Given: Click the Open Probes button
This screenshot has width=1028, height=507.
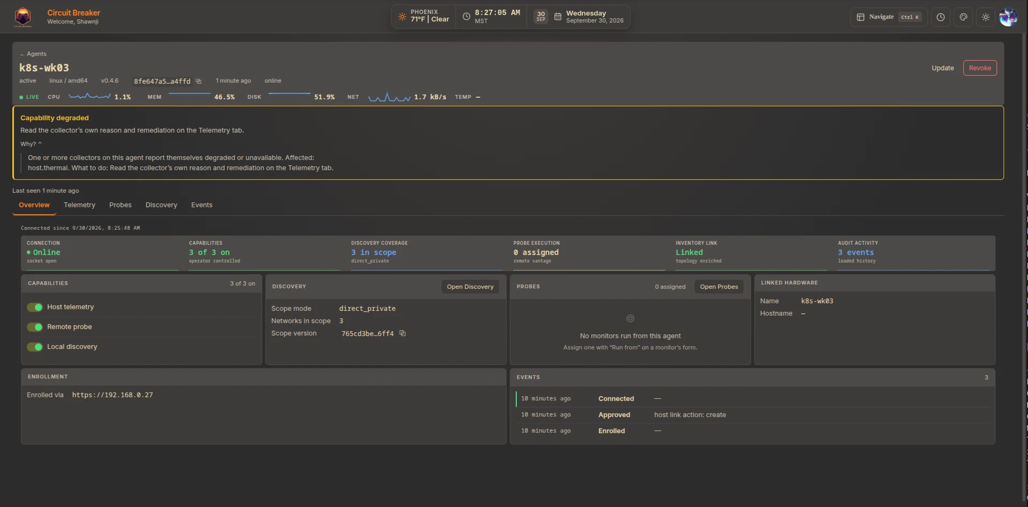Looking at the screenshot, I should [x=719, y=287].
